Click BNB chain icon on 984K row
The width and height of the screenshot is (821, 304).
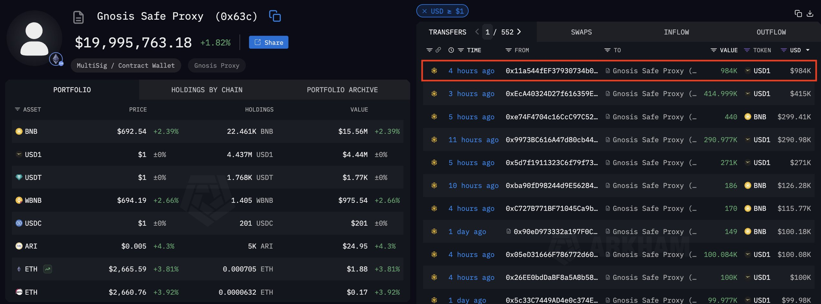click(x=434, y=71)
